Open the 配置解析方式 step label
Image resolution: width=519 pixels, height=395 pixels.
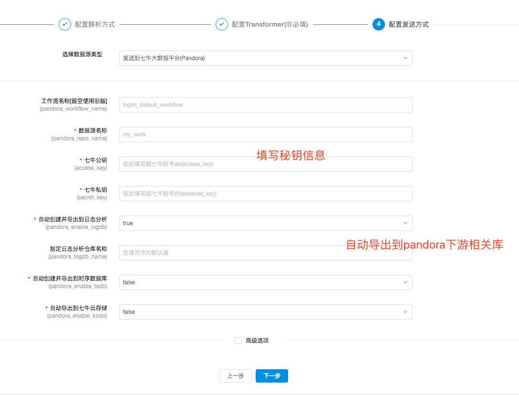pos(94,24)
